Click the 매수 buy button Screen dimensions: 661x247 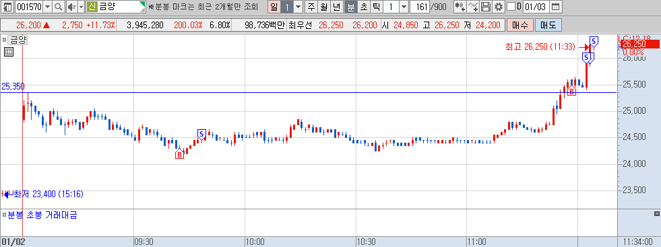(x=520, y=26)
